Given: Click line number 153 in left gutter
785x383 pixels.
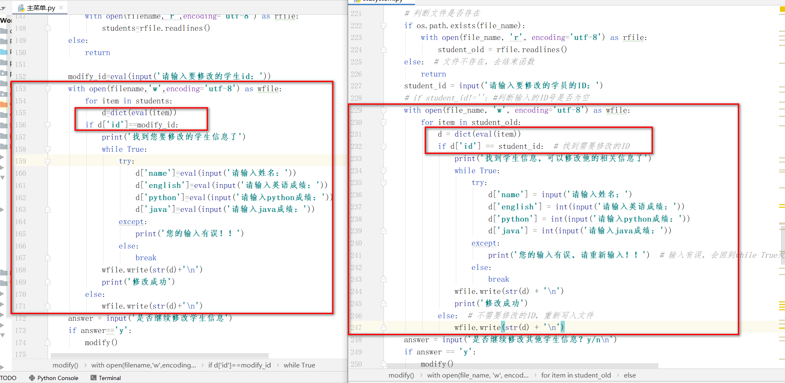Looking at the screenshot, I should click(x=20, y=89).
